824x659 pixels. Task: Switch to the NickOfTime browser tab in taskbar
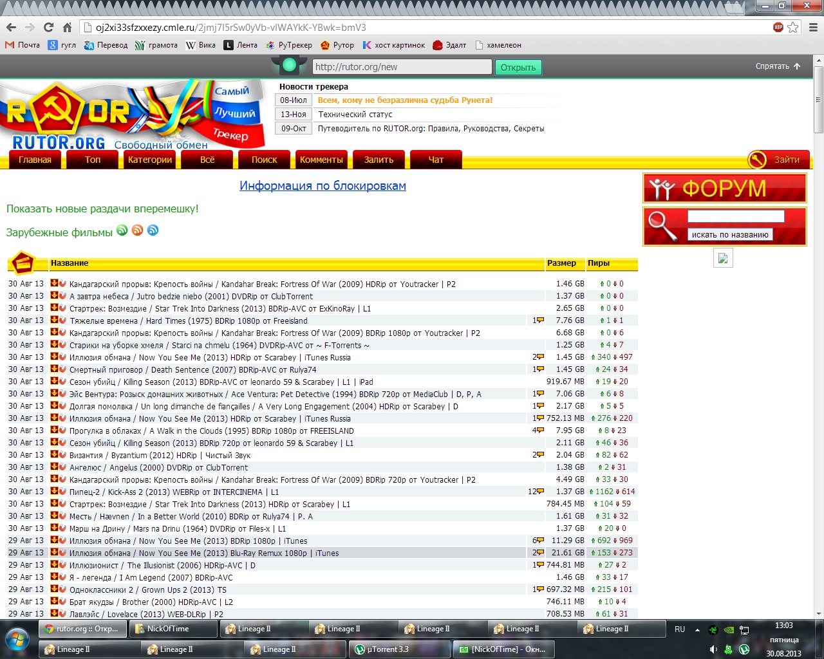pos(167,629)
